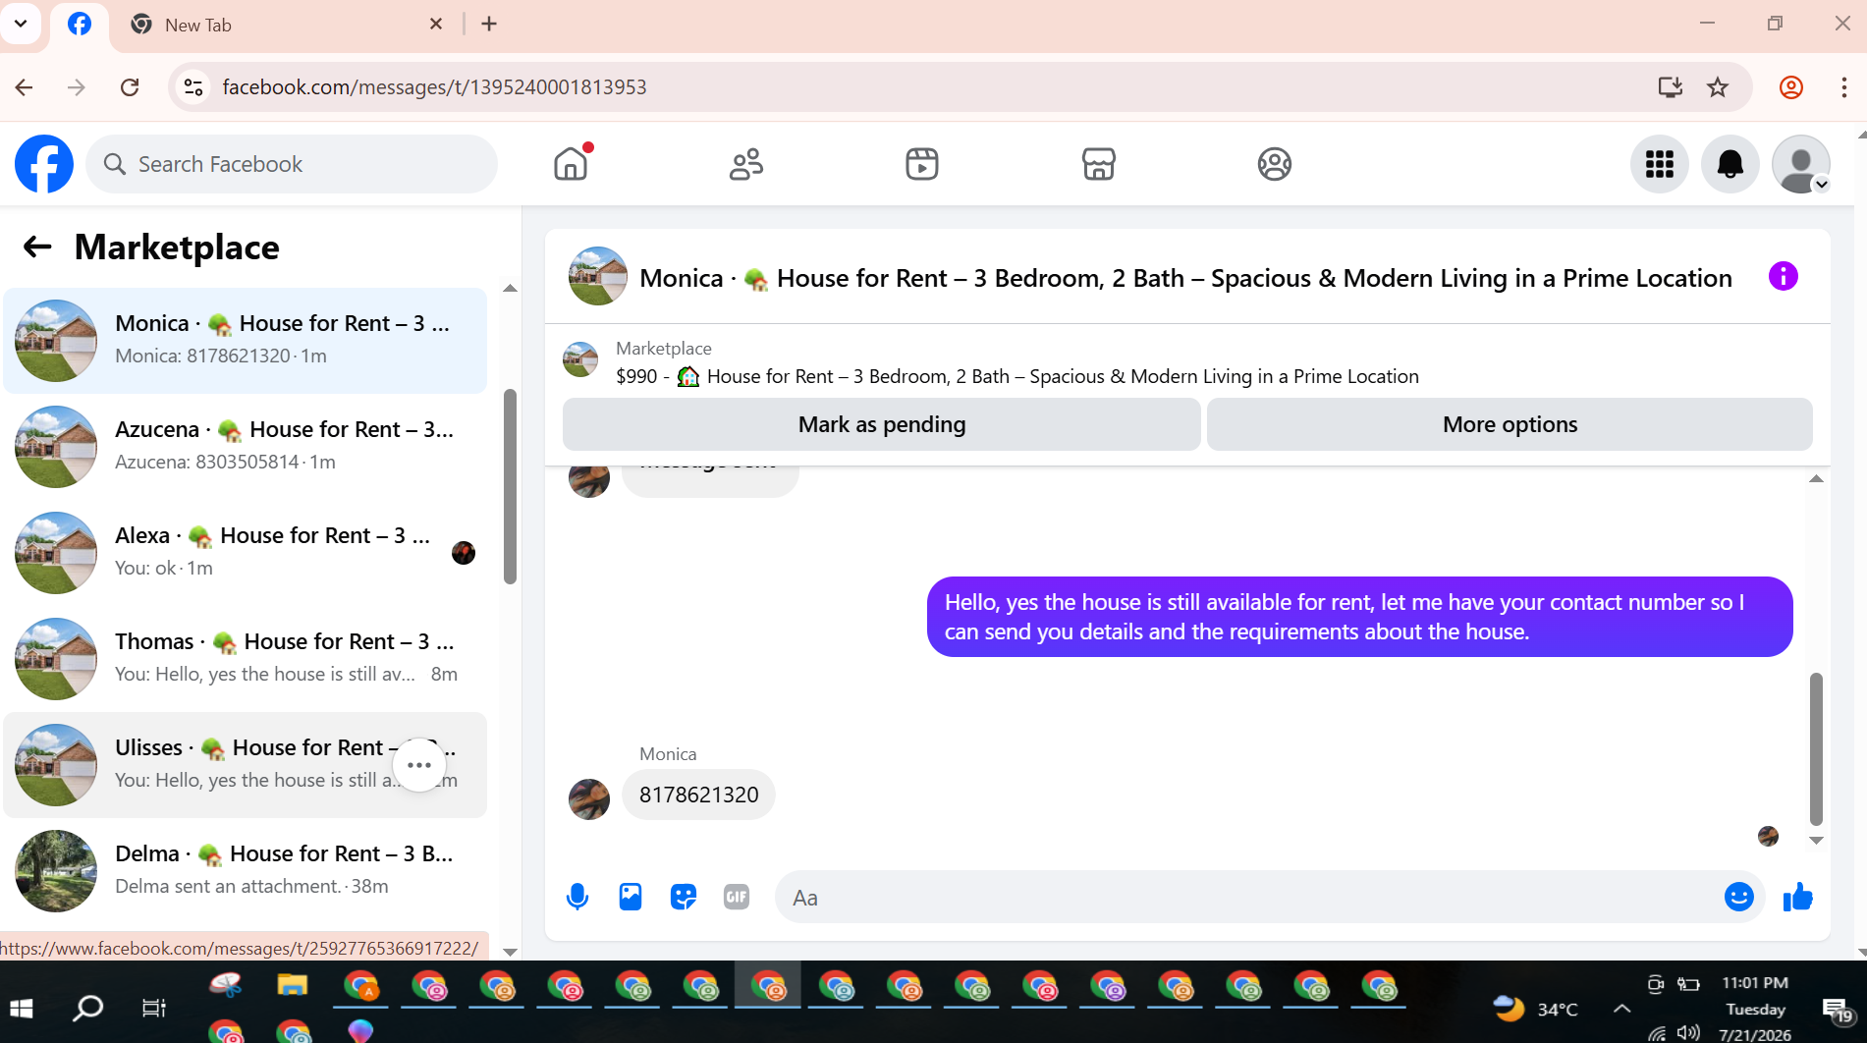The image size is (1867, 1043).
Task: Go back in browser history
Action: 25,87
